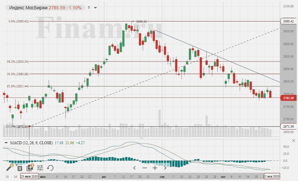Open the drawing tools pencil icon
Image resolution: width=298 pixels, height=181 pixels.
10,168
